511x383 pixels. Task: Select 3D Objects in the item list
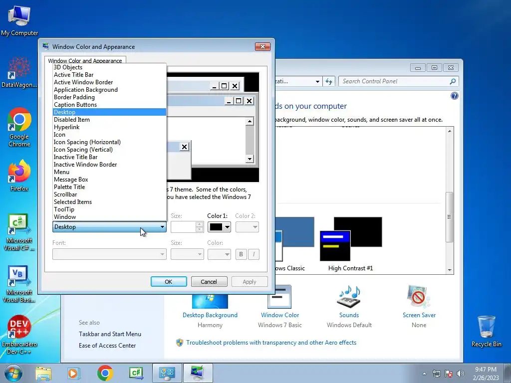109,67
